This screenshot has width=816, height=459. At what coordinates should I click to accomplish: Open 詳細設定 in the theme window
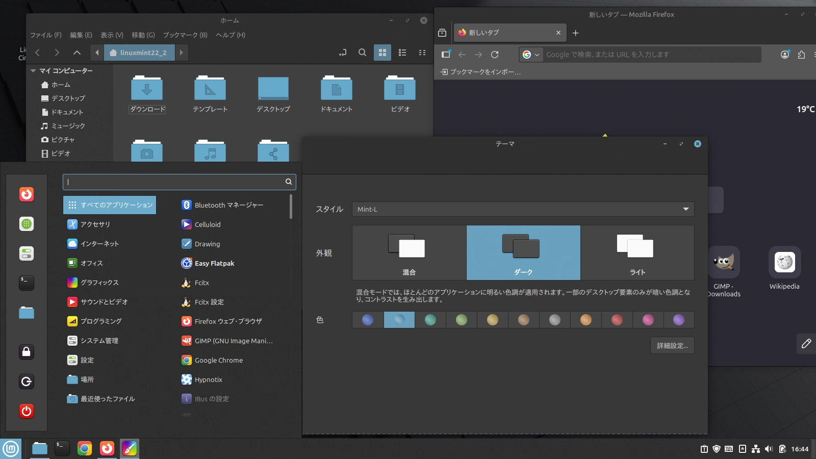pos(672,345)
